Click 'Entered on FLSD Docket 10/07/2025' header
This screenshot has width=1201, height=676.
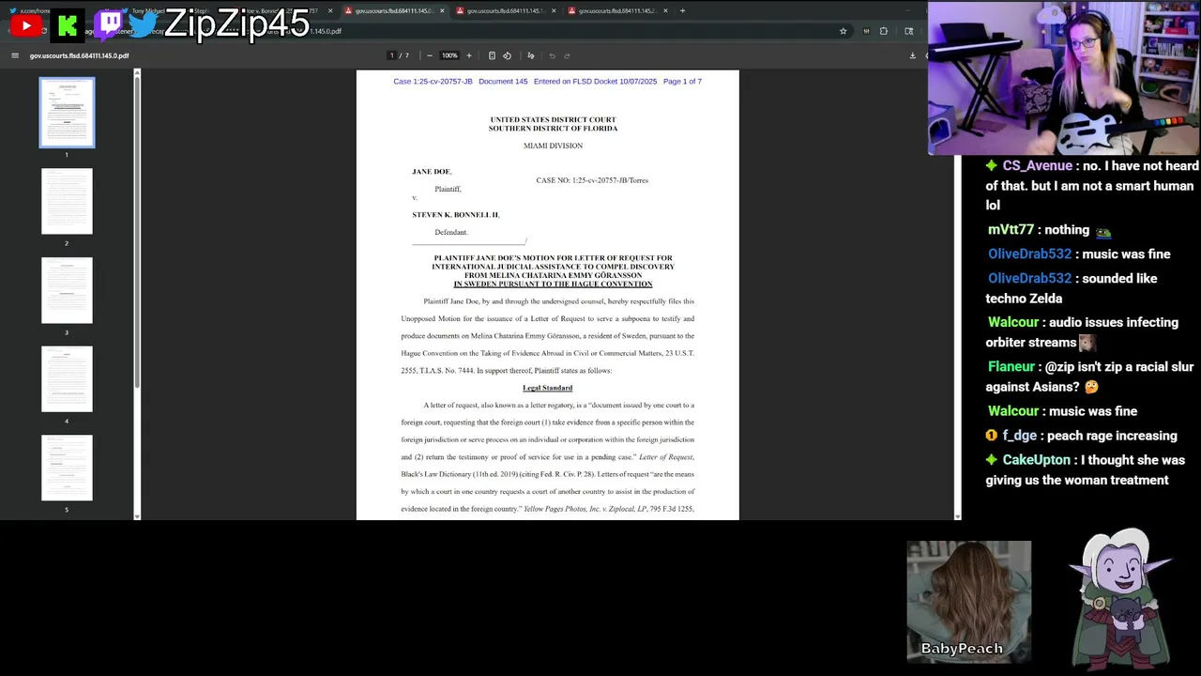coord(595,82)
